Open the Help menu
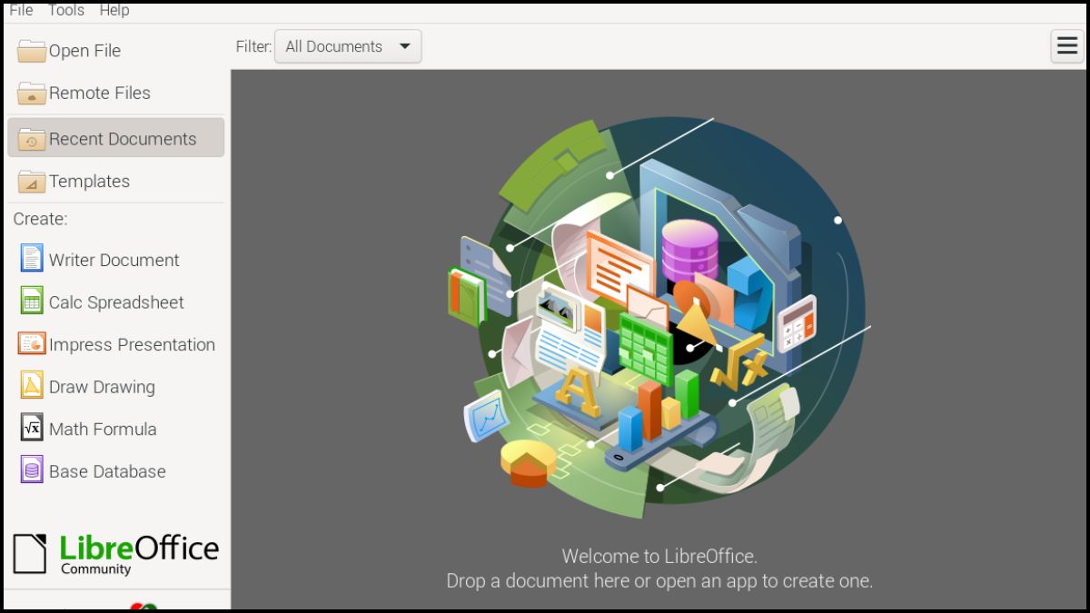1090x613 pixels. click(x=114, y=10)
